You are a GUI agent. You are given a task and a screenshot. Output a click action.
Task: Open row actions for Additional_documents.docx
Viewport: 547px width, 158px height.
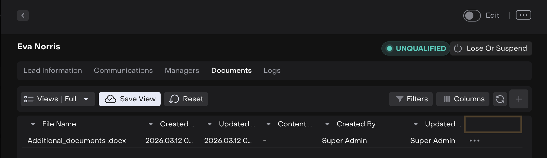pos(474,141)
